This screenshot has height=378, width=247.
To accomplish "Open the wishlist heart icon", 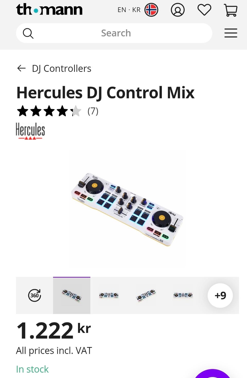I will click(204, 10).
